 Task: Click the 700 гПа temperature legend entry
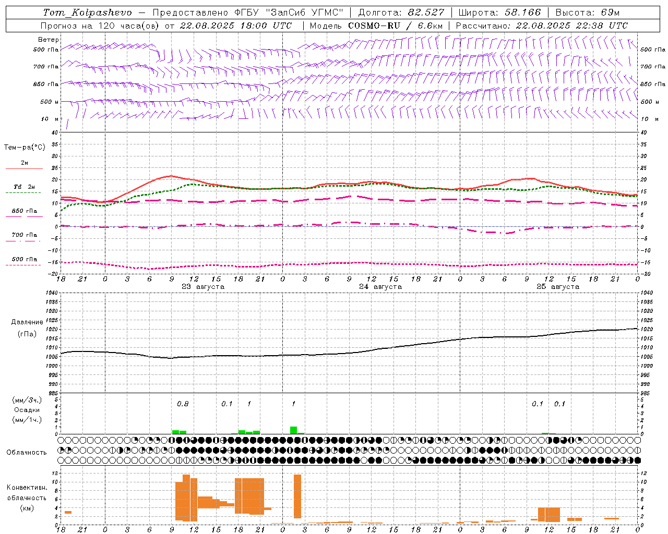25,235
